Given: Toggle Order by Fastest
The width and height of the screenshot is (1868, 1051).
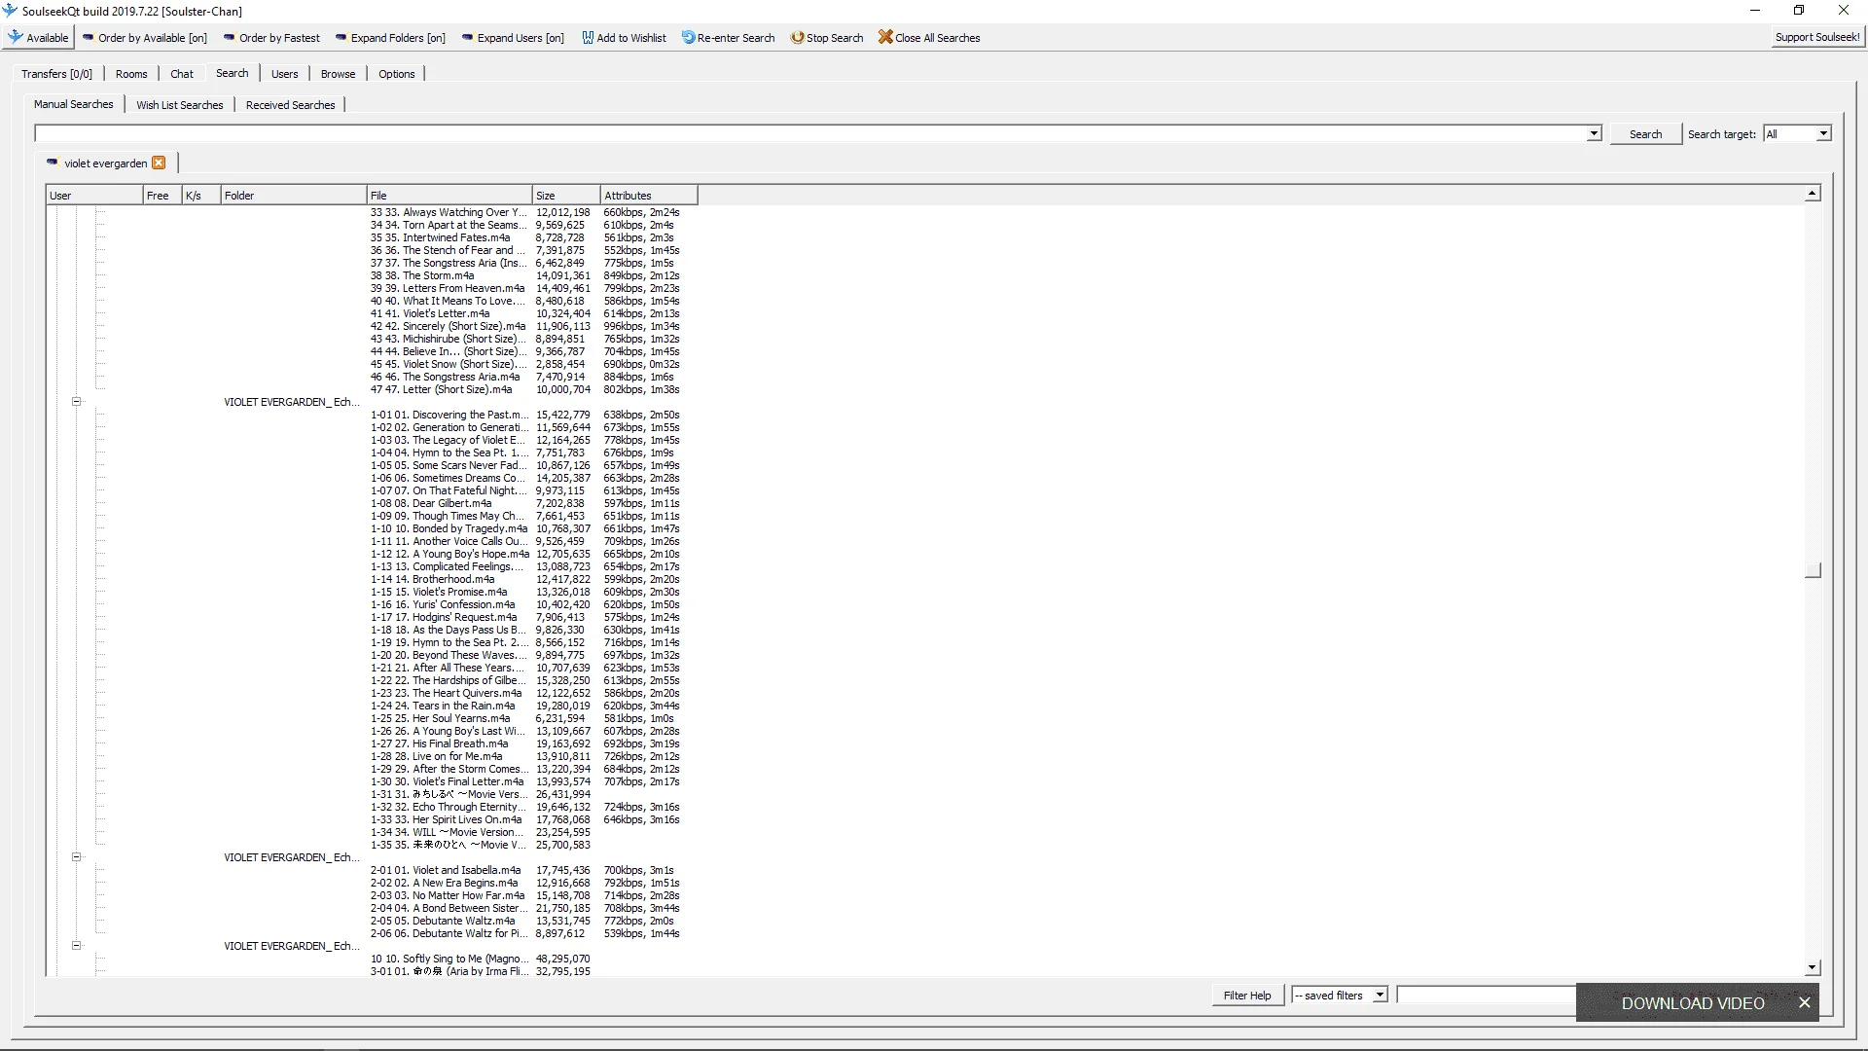Looking at the screenshot, I should [271, 38].
